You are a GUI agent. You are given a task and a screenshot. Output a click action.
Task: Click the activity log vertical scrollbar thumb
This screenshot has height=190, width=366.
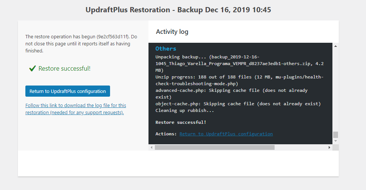click(335, 135)
